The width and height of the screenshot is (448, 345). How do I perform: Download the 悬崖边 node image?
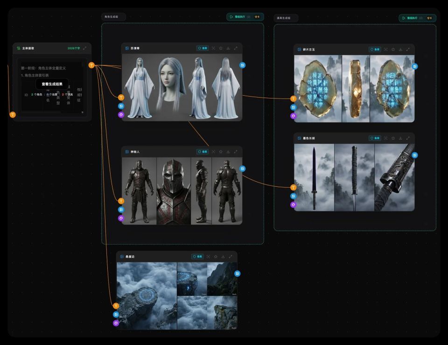[223, 257]
